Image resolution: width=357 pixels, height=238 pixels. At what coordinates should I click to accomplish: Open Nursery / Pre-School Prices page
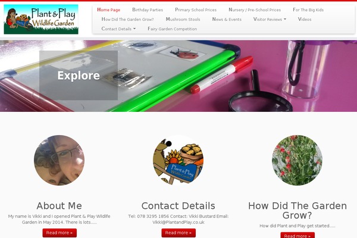coord(255,10)
